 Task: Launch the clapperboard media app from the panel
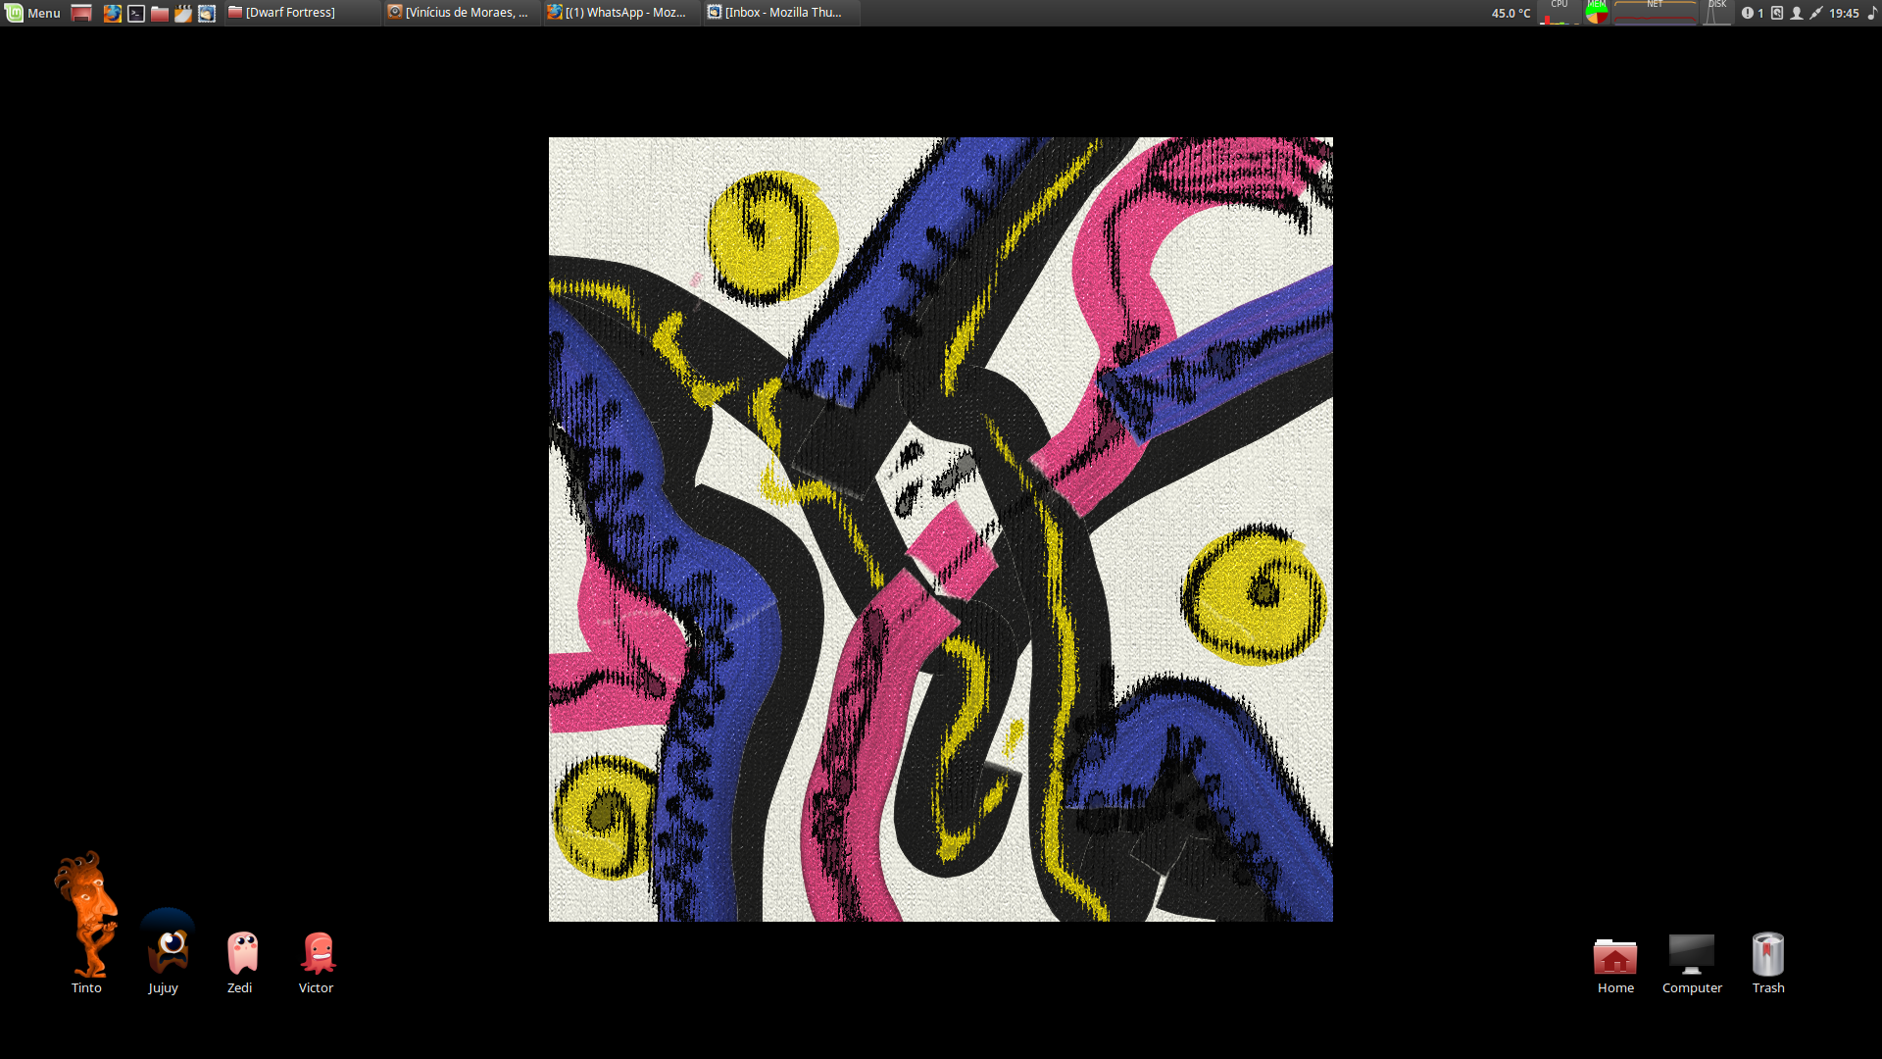coord(183,13)
